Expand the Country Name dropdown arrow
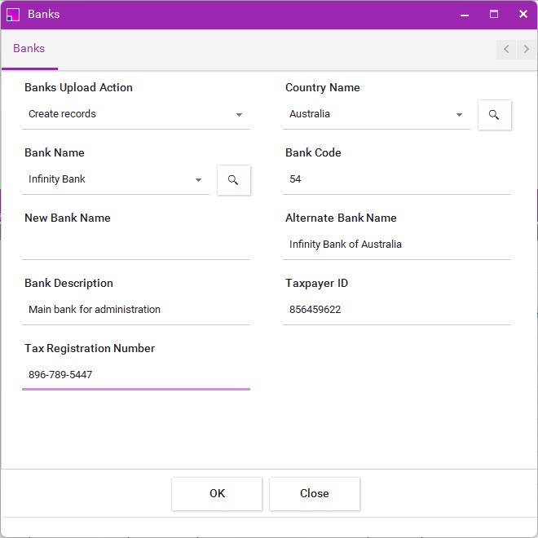Viewport: 538px width, 538px height. (459, 115)
